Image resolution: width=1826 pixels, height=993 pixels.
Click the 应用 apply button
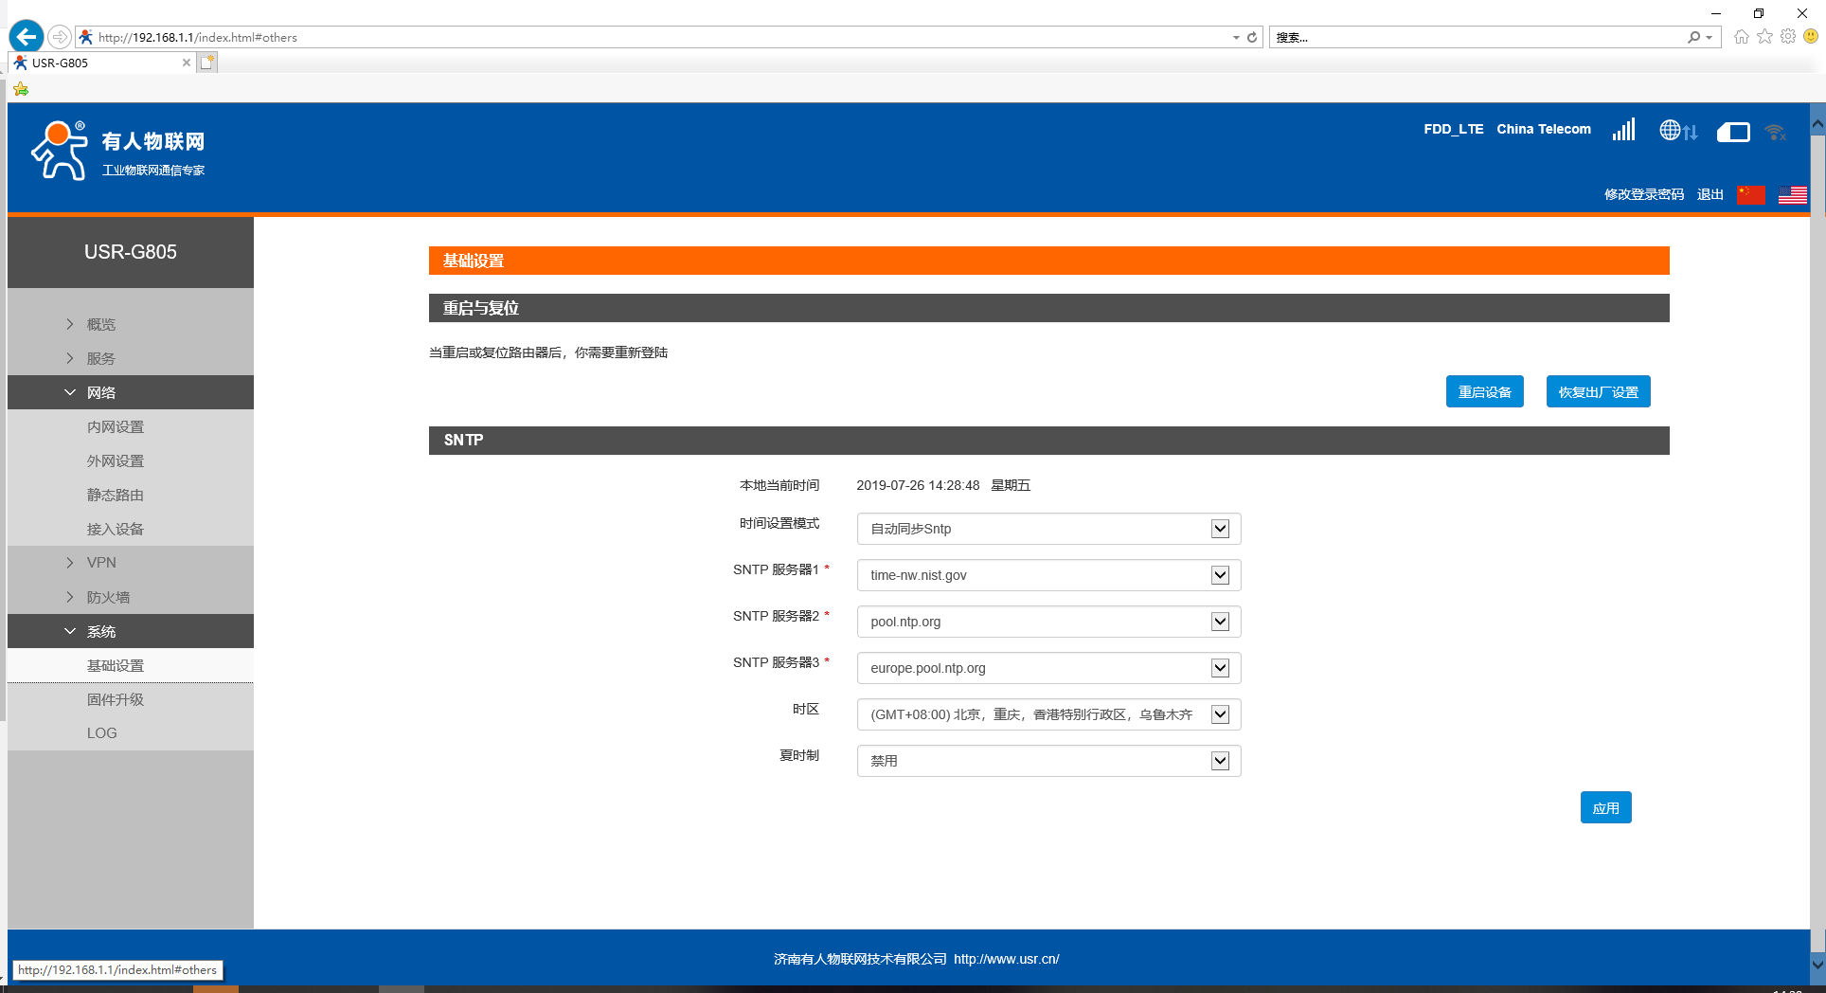pos(1605,808)
